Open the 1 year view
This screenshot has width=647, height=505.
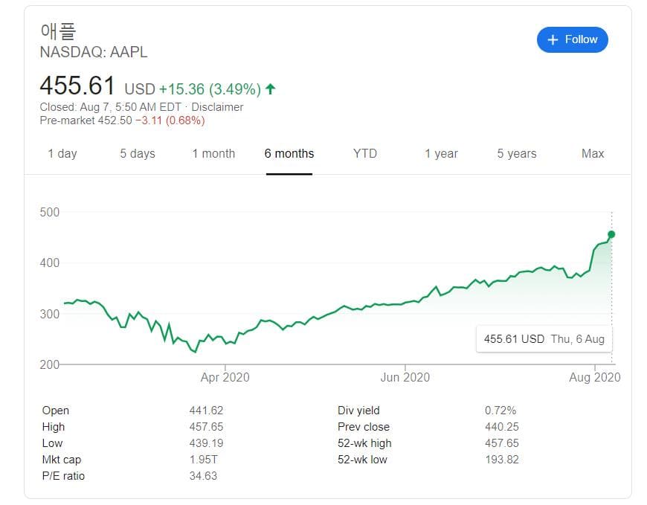click(441, 154)
